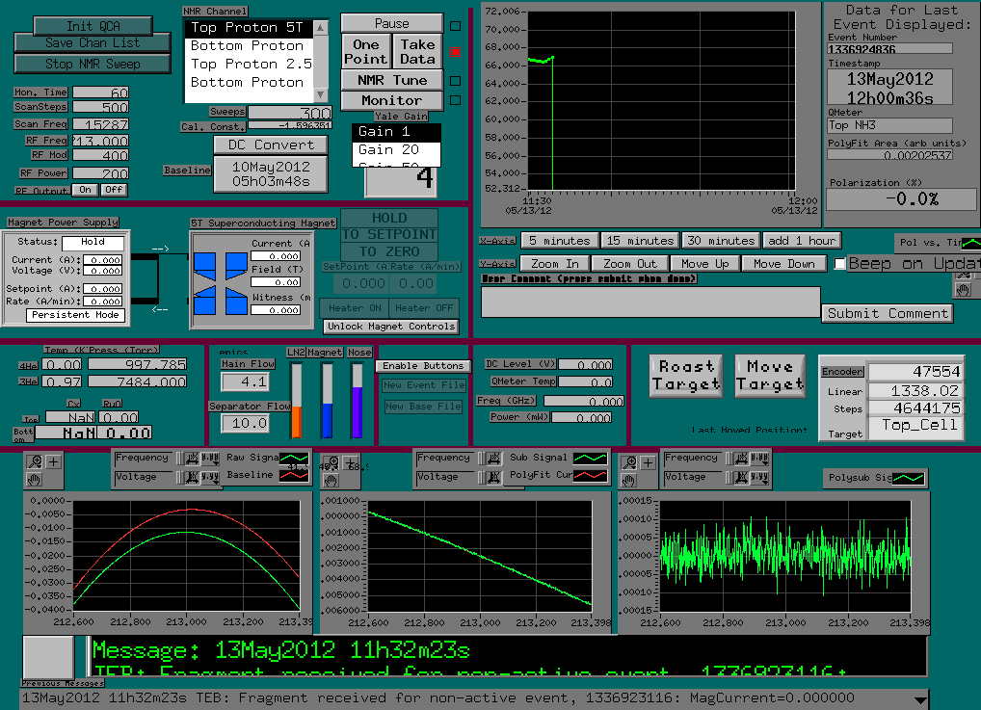Open Frequency axis format menu on Polysub graph

click(759, 459)
